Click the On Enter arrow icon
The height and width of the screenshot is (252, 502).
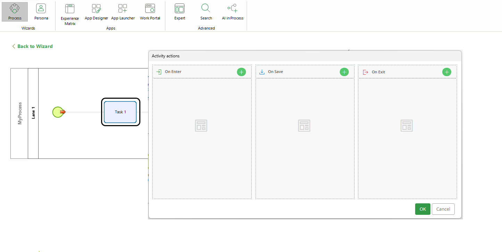159,72
